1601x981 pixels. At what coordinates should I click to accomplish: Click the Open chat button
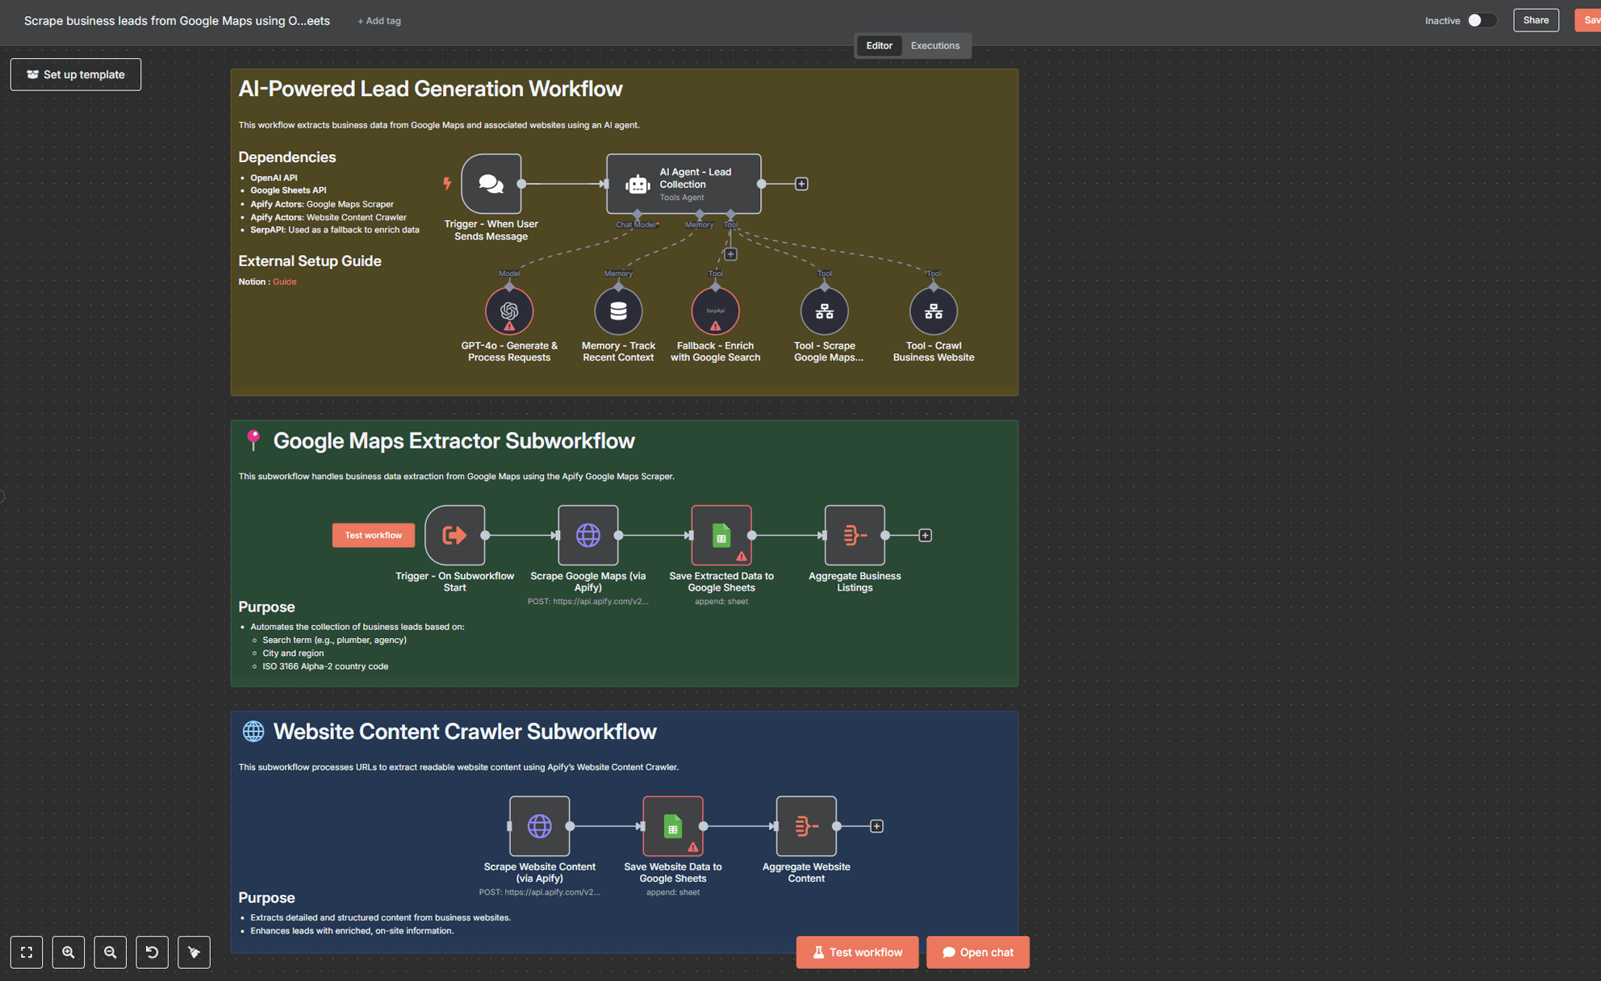[x=977, y=953]
